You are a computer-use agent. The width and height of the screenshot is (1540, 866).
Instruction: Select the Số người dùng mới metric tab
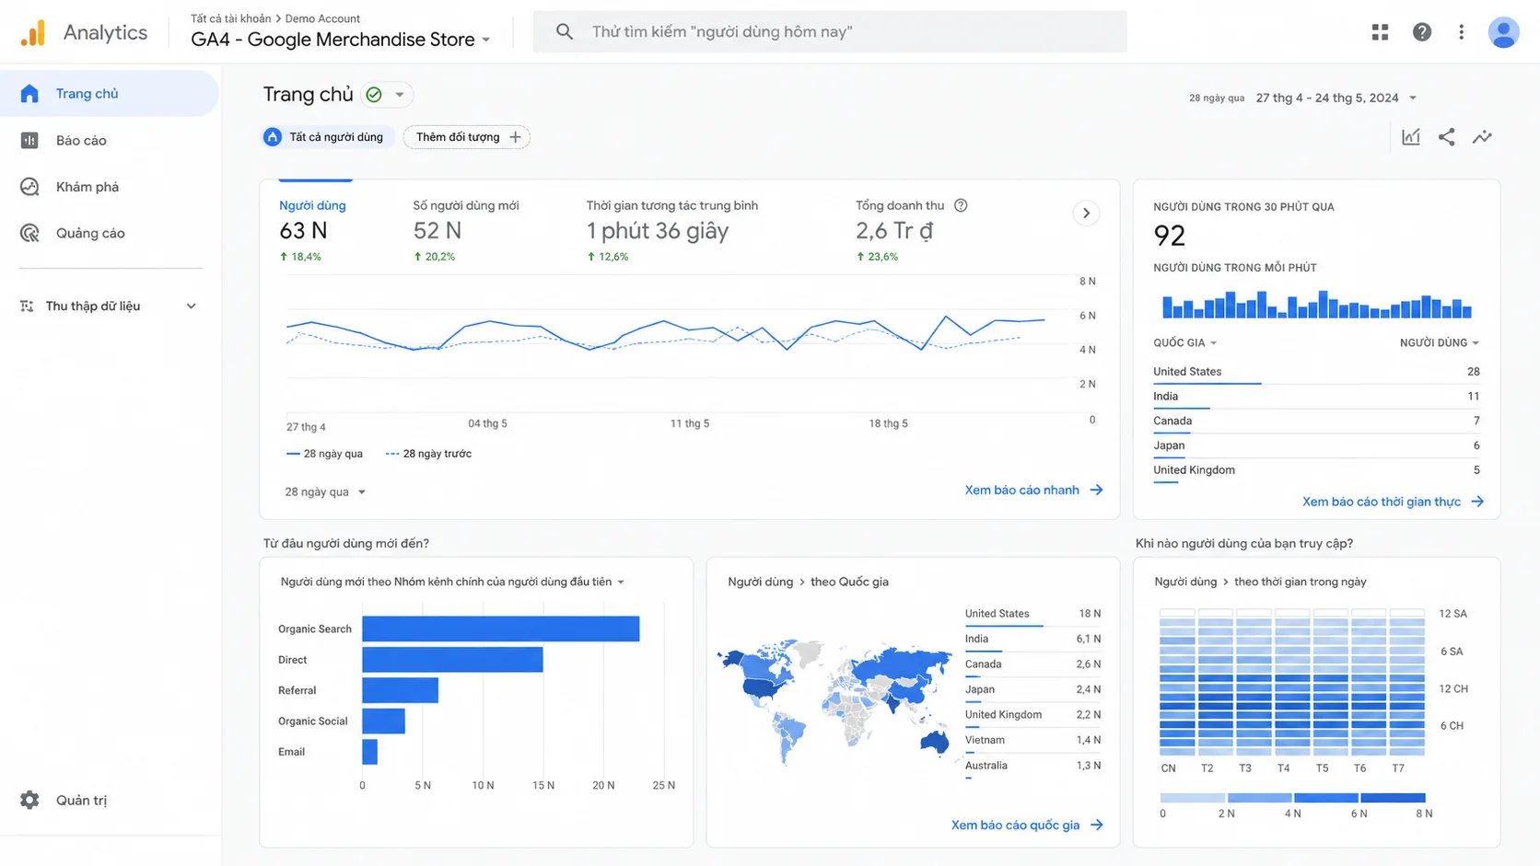point(465,230)
